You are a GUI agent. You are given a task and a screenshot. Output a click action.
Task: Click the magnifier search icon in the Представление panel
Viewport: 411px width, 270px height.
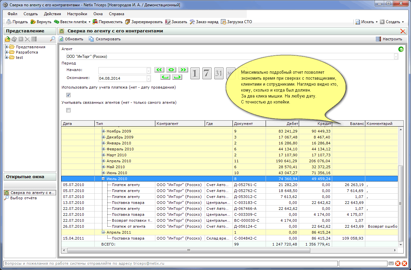[52, 39]
